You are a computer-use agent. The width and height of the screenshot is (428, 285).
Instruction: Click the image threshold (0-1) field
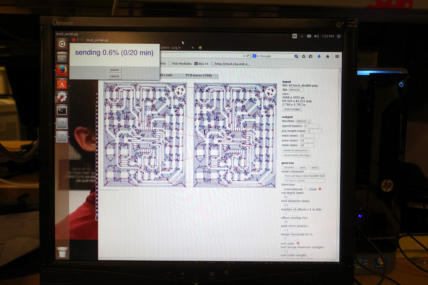291,239
